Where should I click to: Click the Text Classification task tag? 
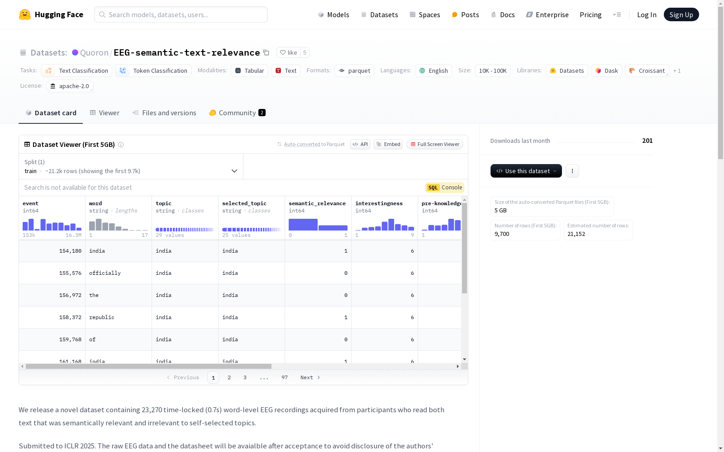click(x=76, y=71)
